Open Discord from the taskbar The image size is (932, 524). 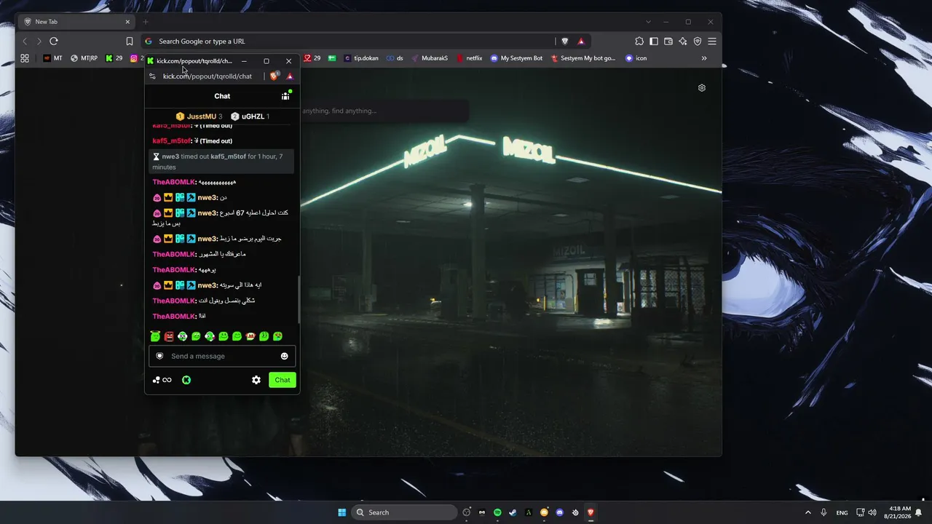[x=559, y=512]
